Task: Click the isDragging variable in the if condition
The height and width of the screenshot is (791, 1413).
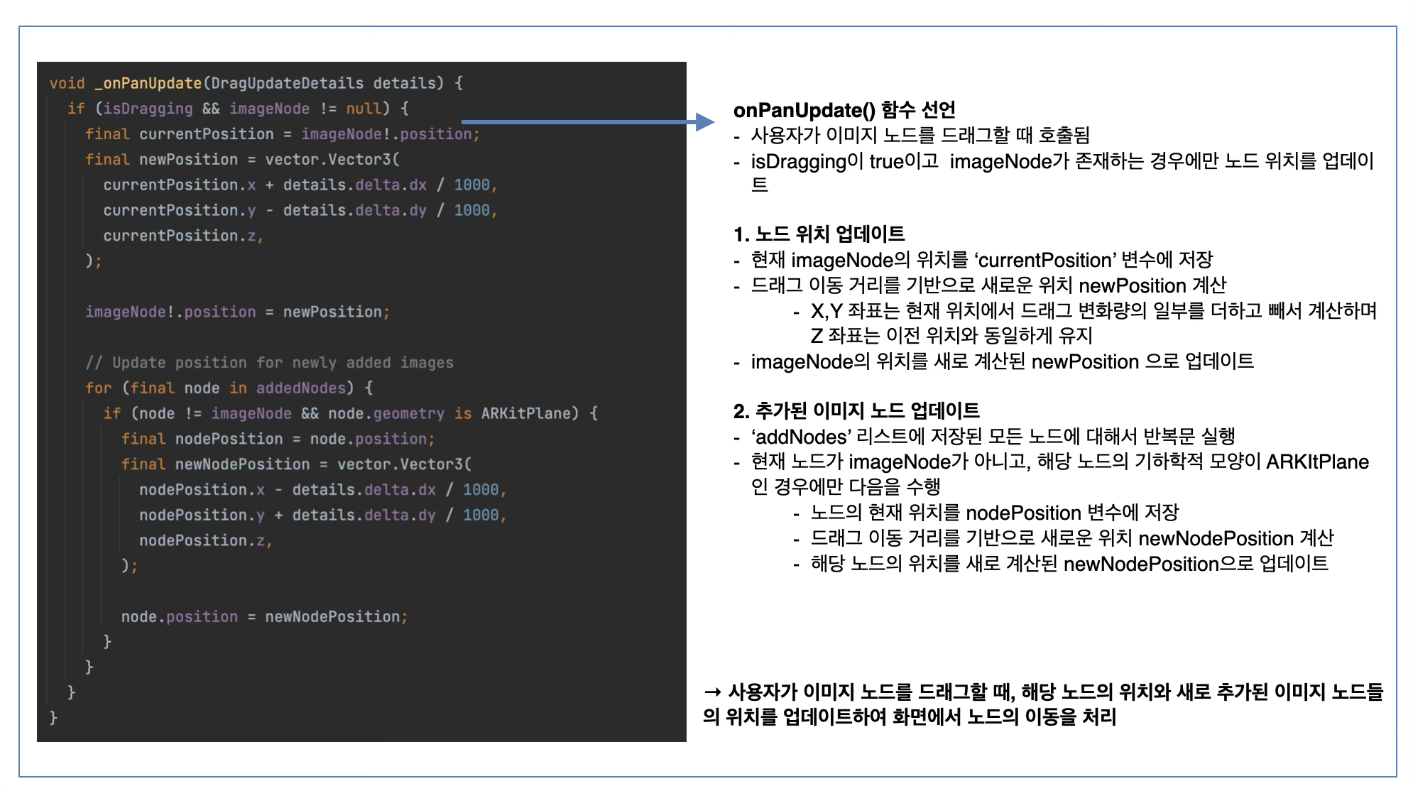Action: [148, 109]
